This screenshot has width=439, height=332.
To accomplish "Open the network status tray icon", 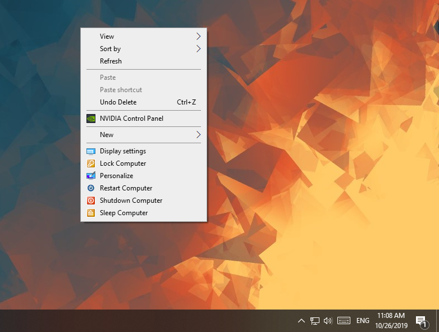I will 315,321.
